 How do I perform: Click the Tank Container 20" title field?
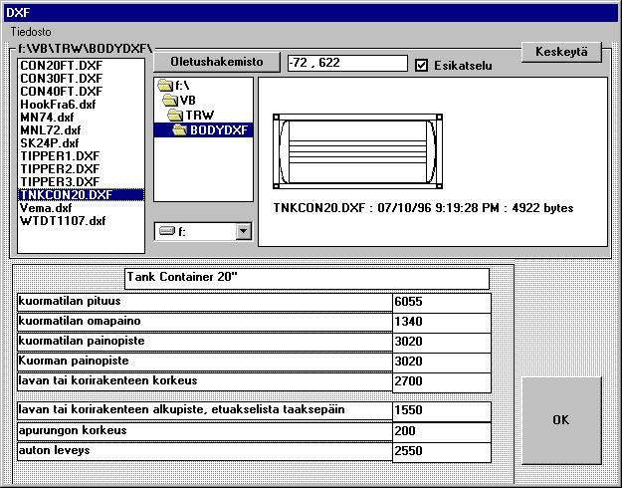click(x=307, y=279)
